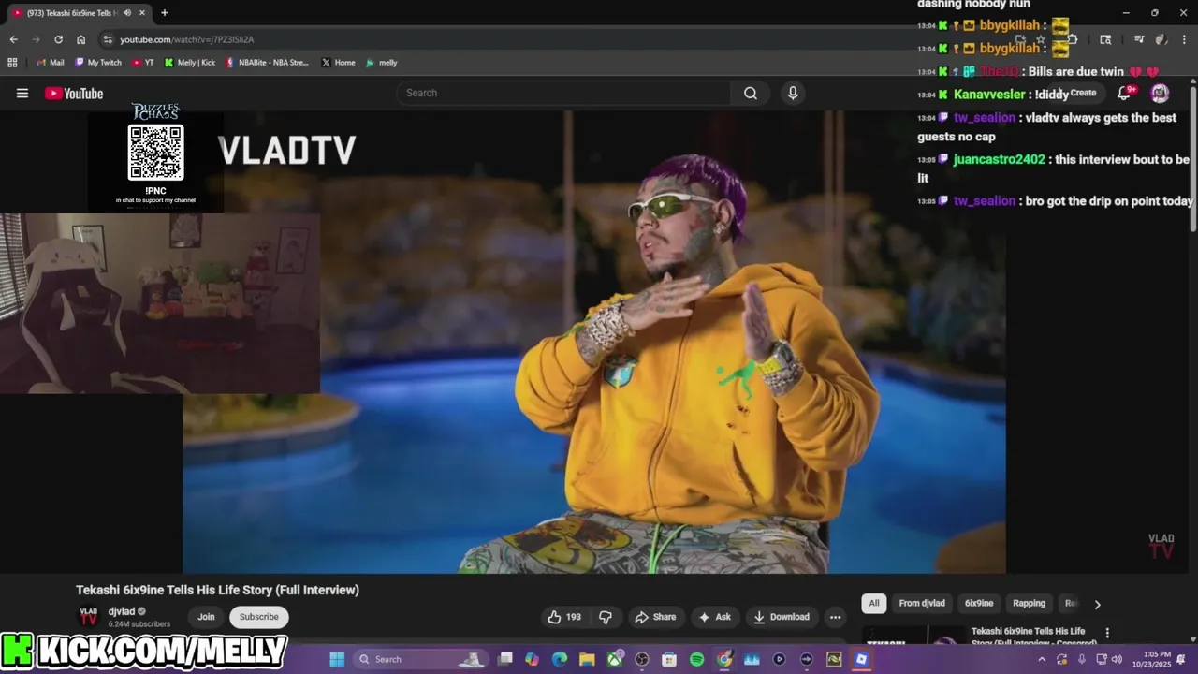Switch to Chrome in the taskbar
Image resolution: width=1198 pixels, height=674 pixels.
pos(724,659)
